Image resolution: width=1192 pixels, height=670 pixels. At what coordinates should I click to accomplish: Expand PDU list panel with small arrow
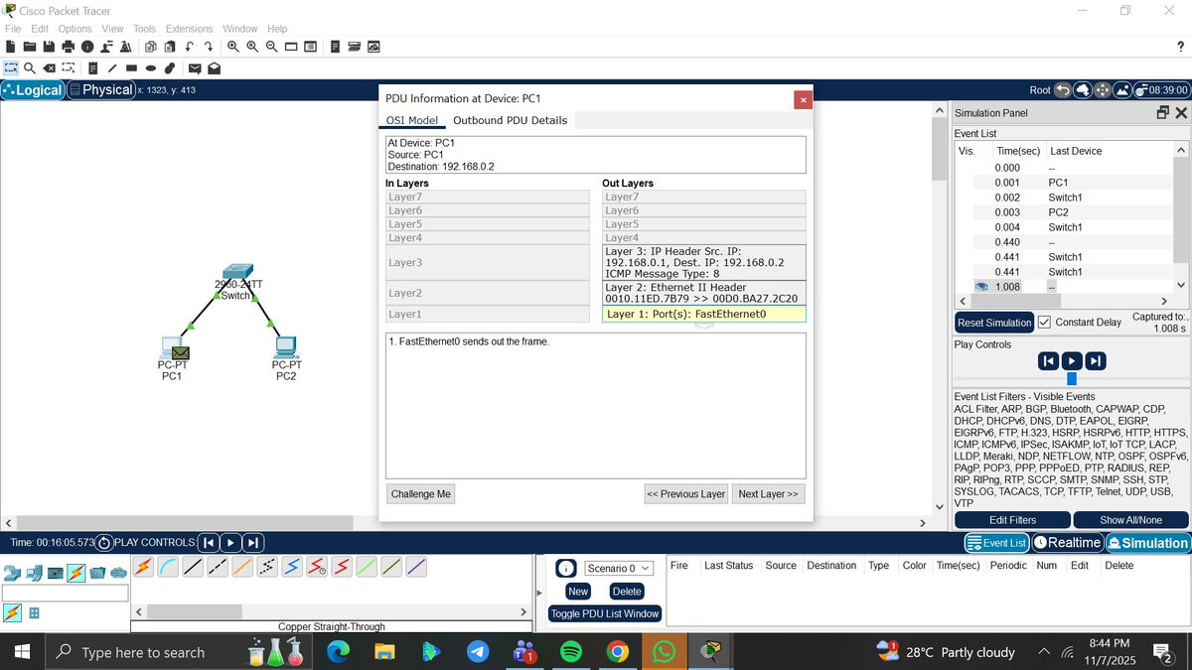[x=539, y=593]
